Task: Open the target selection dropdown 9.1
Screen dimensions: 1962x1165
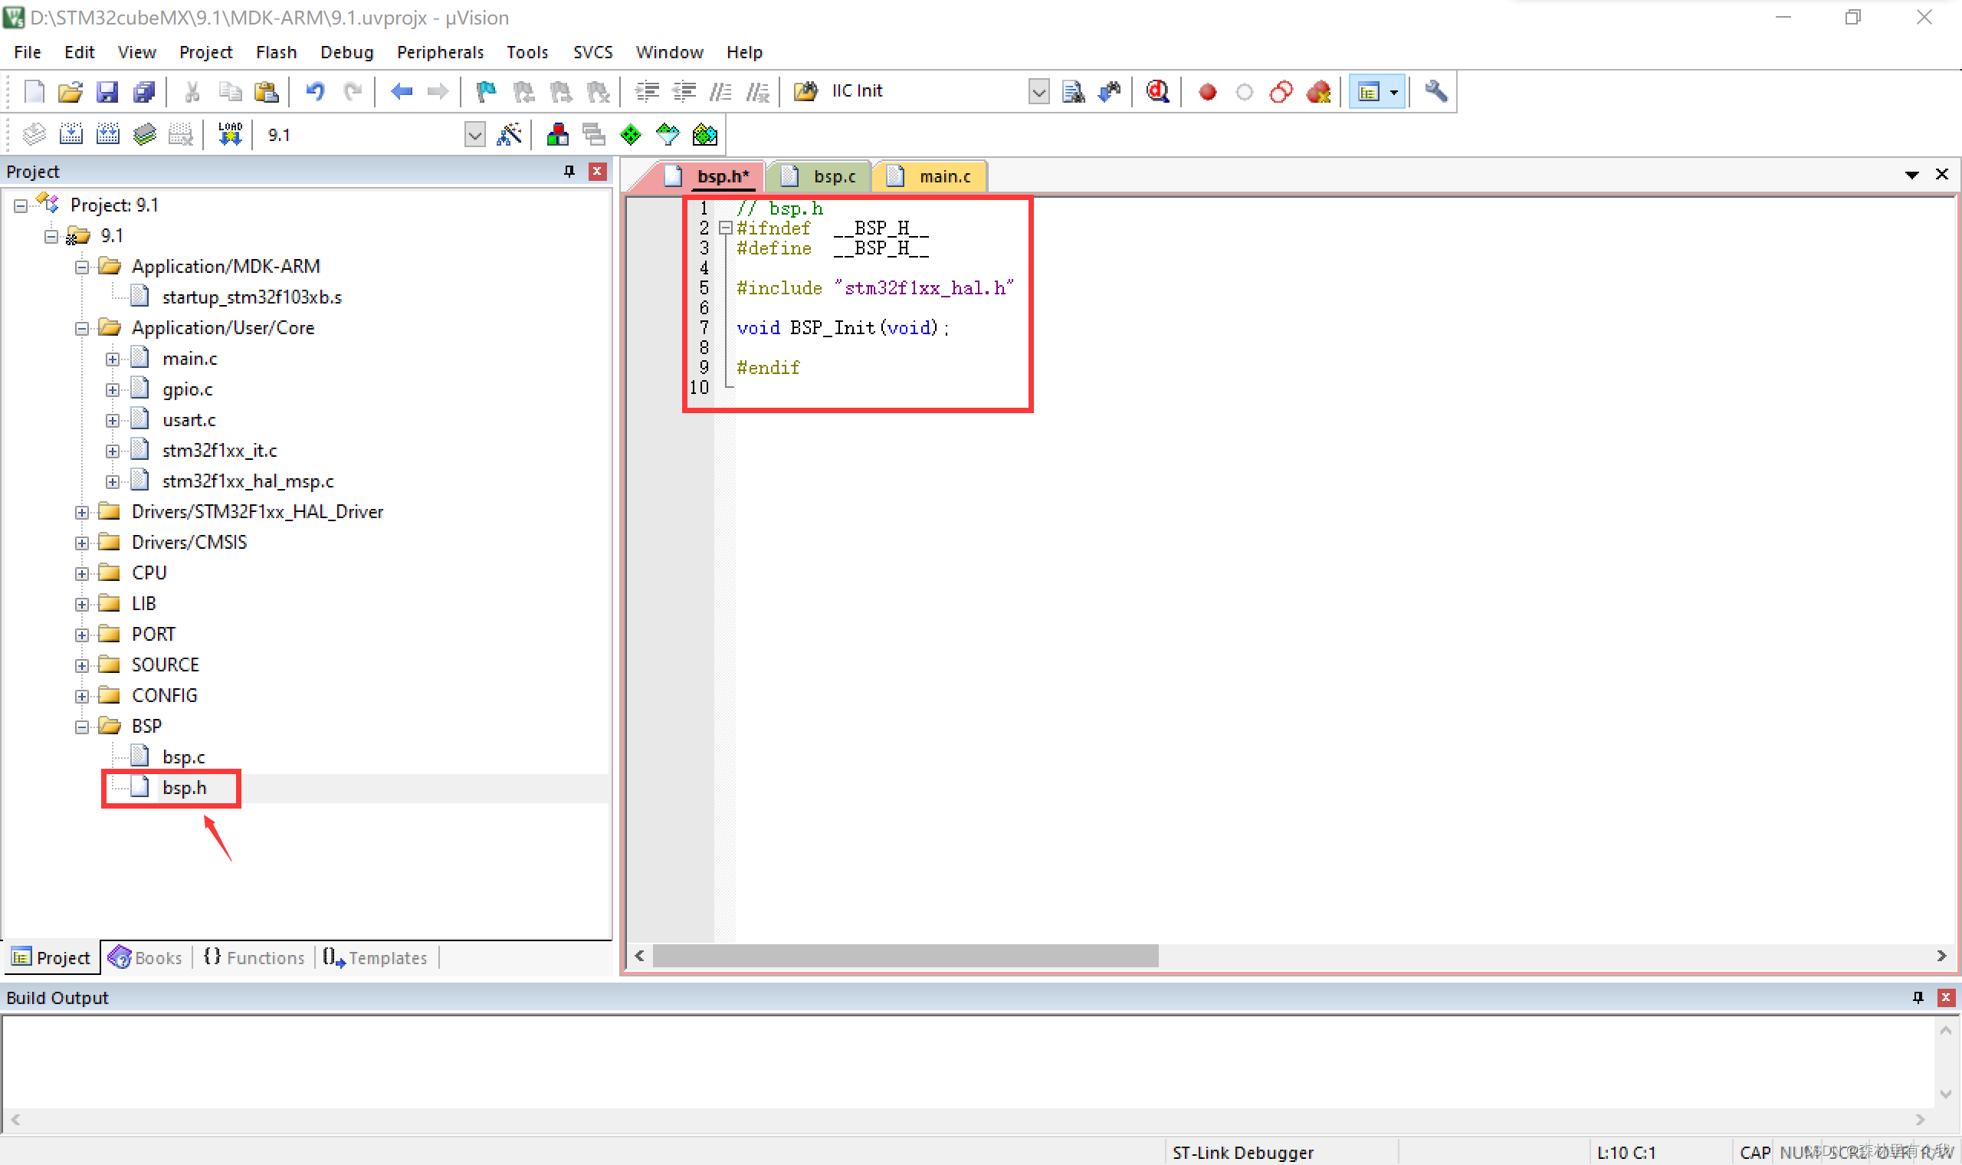Action: pyautogui.click(x=474, y=135)
